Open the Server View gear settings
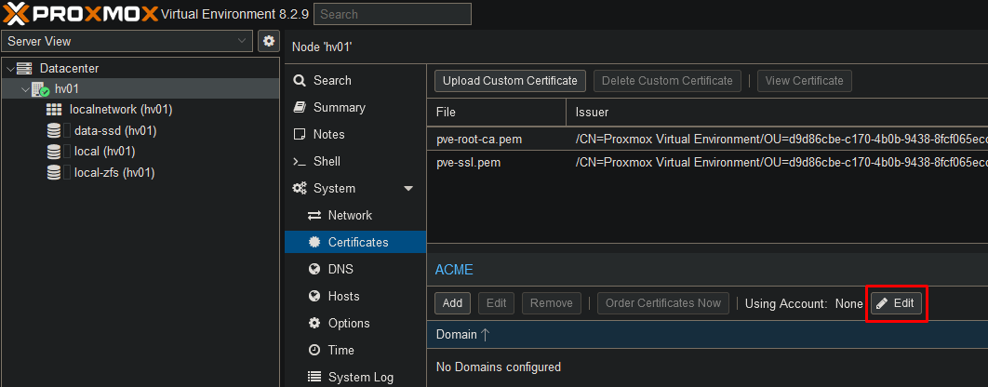The image size is (988, 387). [x=268, y=41]
